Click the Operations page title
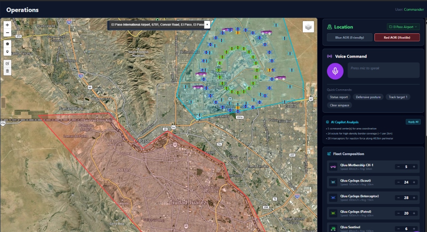Image resolution: width=427 pixels, height=232 pixels. pyautogui.click(x=23, y=10)
